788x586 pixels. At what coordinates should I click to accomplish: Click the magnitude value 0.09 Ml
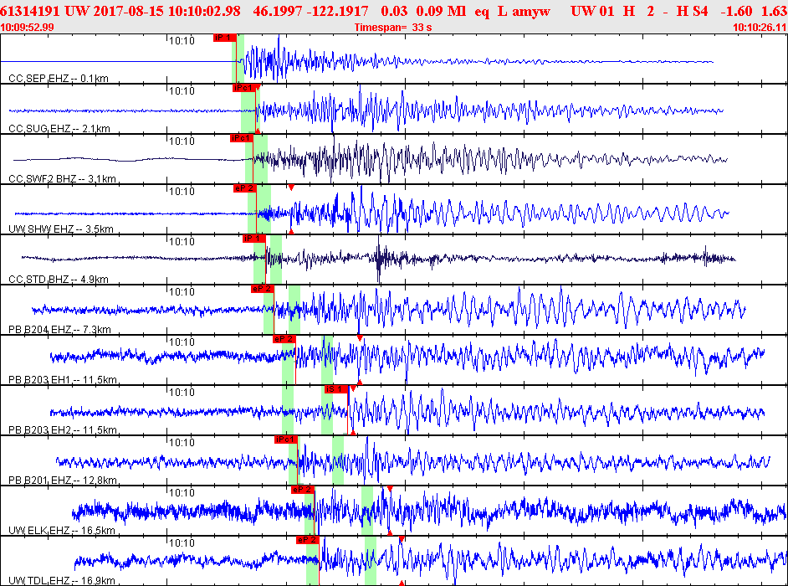coord(441,11)
